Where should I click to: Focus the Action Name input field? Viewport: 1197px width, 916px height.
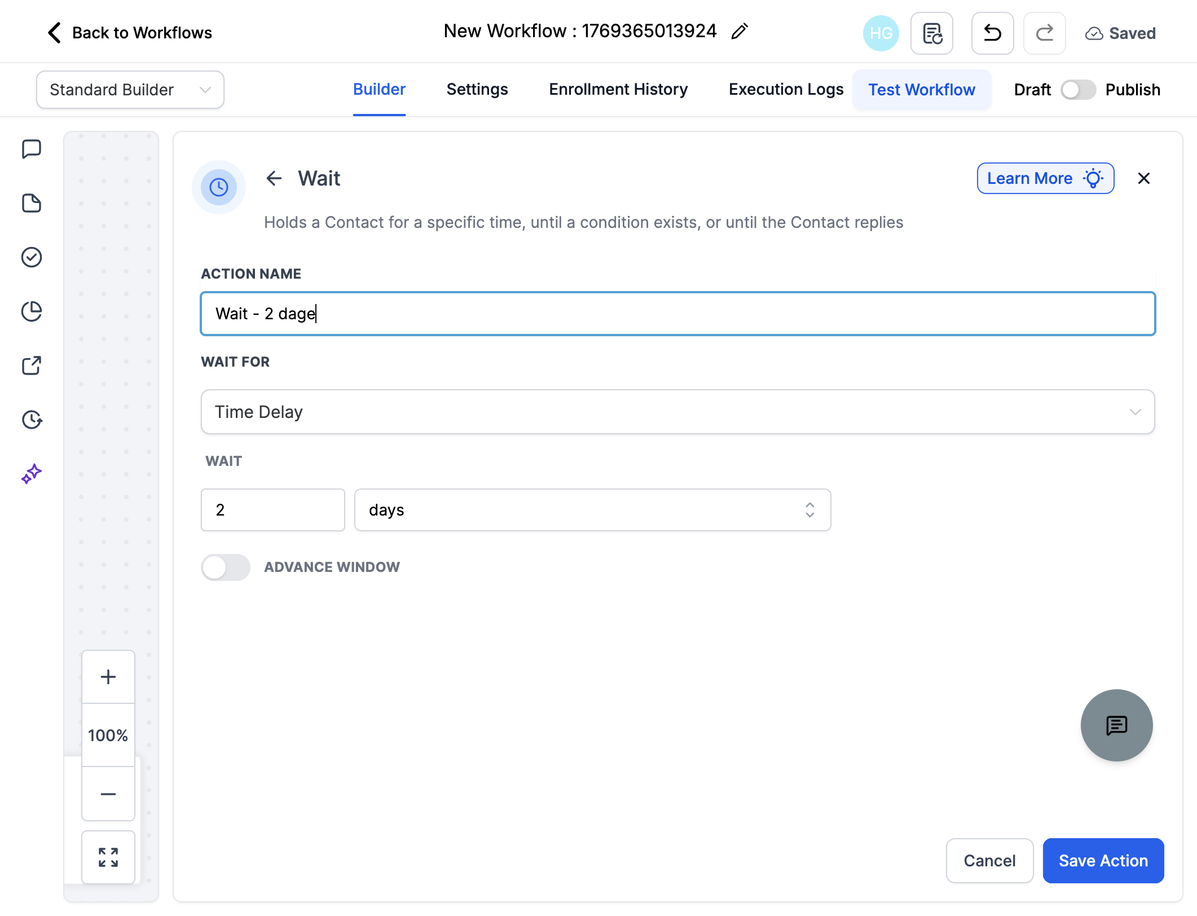678,314
